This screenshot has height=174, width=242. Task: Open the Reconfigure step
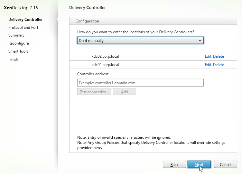coord(19,43)
